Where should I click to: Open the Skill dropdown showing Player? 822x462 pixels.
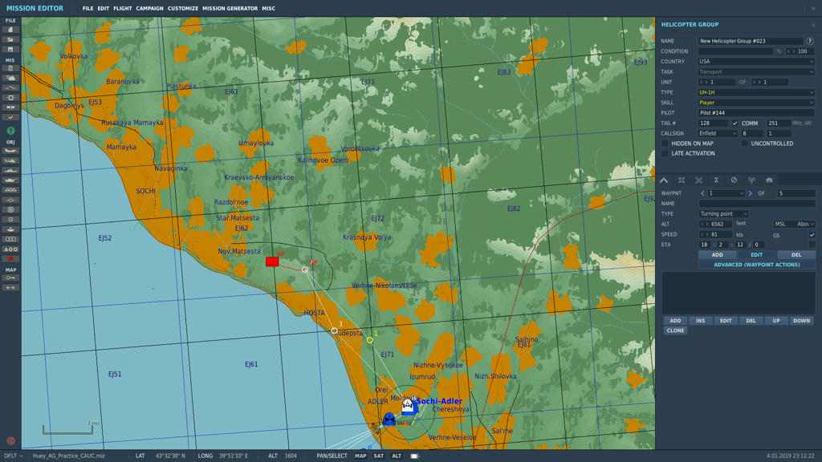(x=755, y=103)
